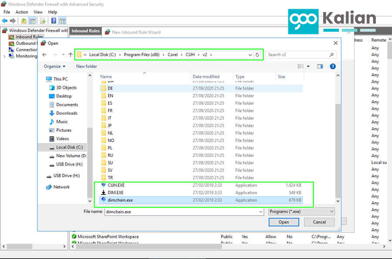Screen dimensions: 392x259
Task: Select Documents in the navigation pane
Action: [x=67, y=105]
